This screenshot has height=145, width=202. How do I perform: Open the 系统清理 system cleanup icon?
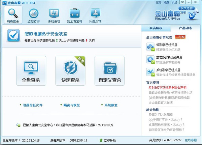click(x=54, y=13)
